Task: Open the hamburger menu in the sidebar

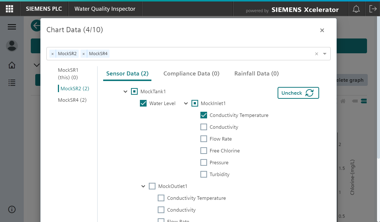Action: (12, 26)
